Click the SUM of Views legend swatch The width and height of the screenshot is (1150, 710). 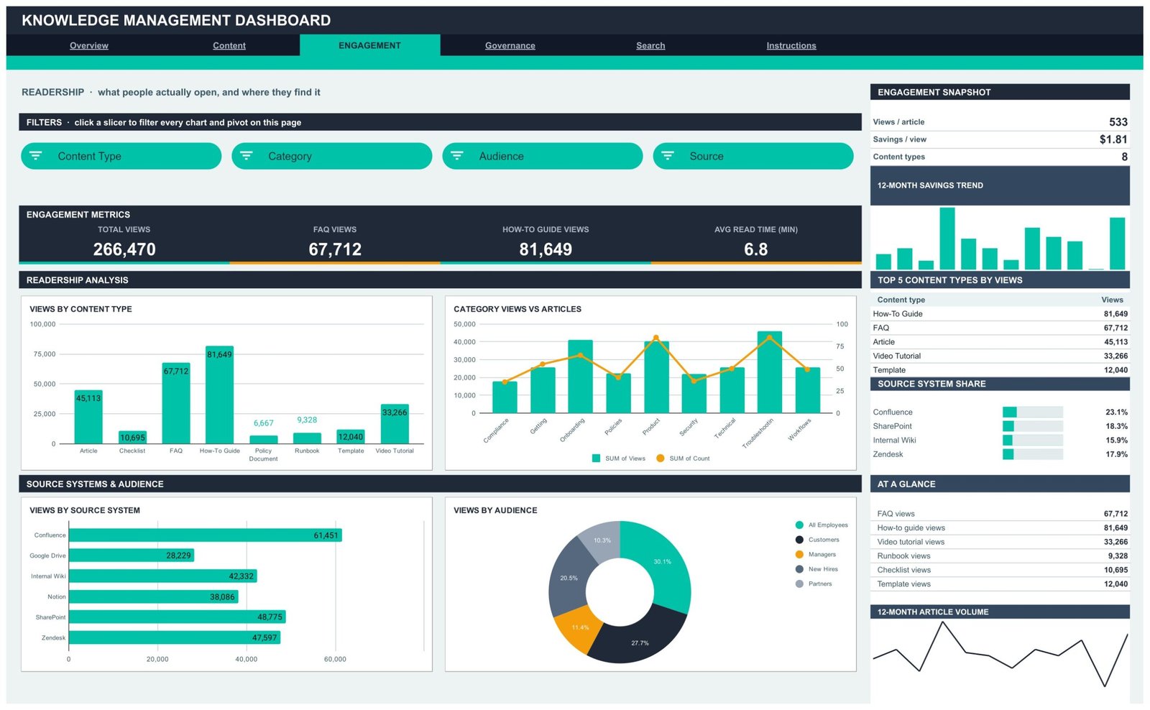click(x=596, y=458)
